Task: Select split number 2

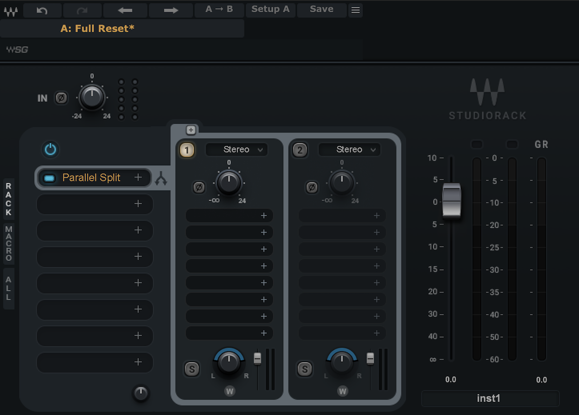Action: coord(300,150)
